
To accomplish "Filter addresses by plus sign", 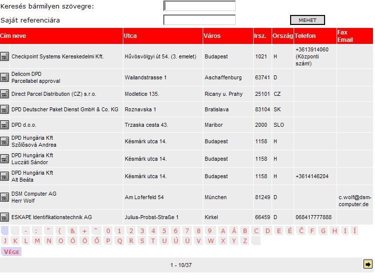I will [84, 231].
